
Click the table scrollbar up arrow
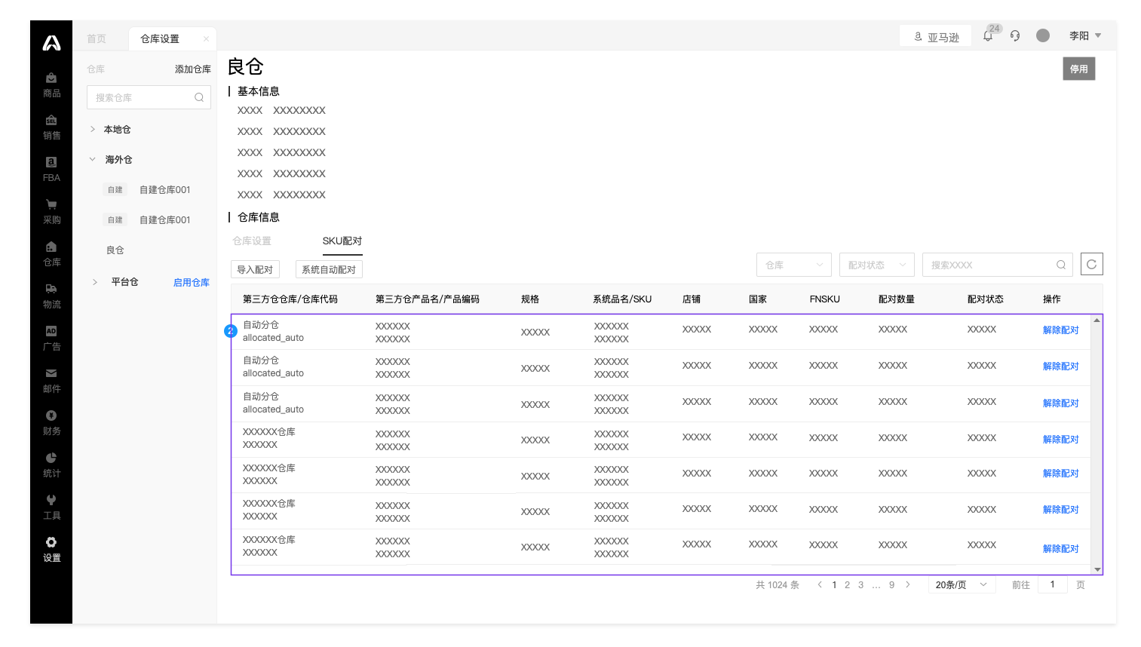tap(1097, 320)
